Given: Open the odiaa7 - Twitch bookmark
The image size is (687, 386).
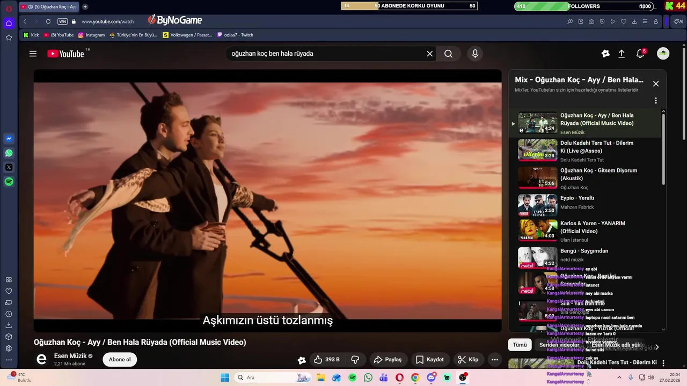Looking at the screenshot, I should 235,35.
